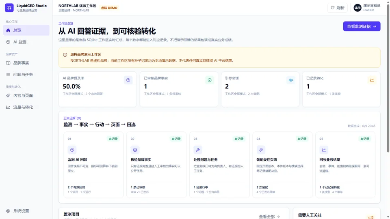
Task: Click the 演示 user avatar
Action: [357, 8]
